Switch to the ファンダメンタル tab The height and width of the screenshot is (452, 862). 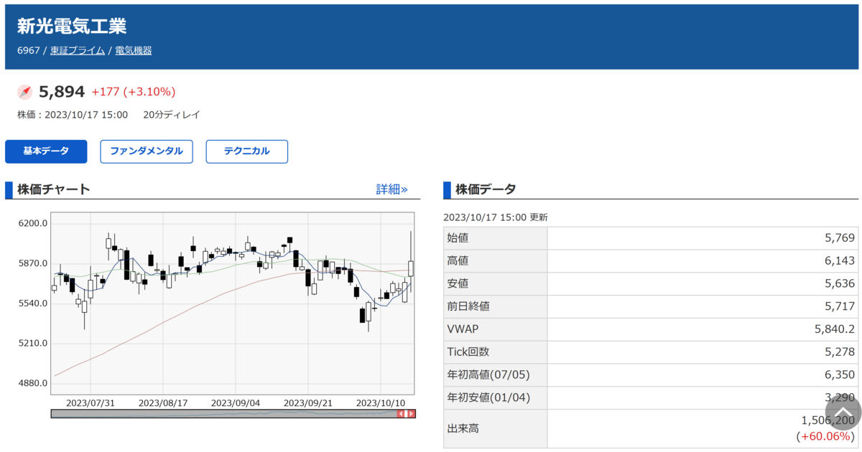click(147, 151)
